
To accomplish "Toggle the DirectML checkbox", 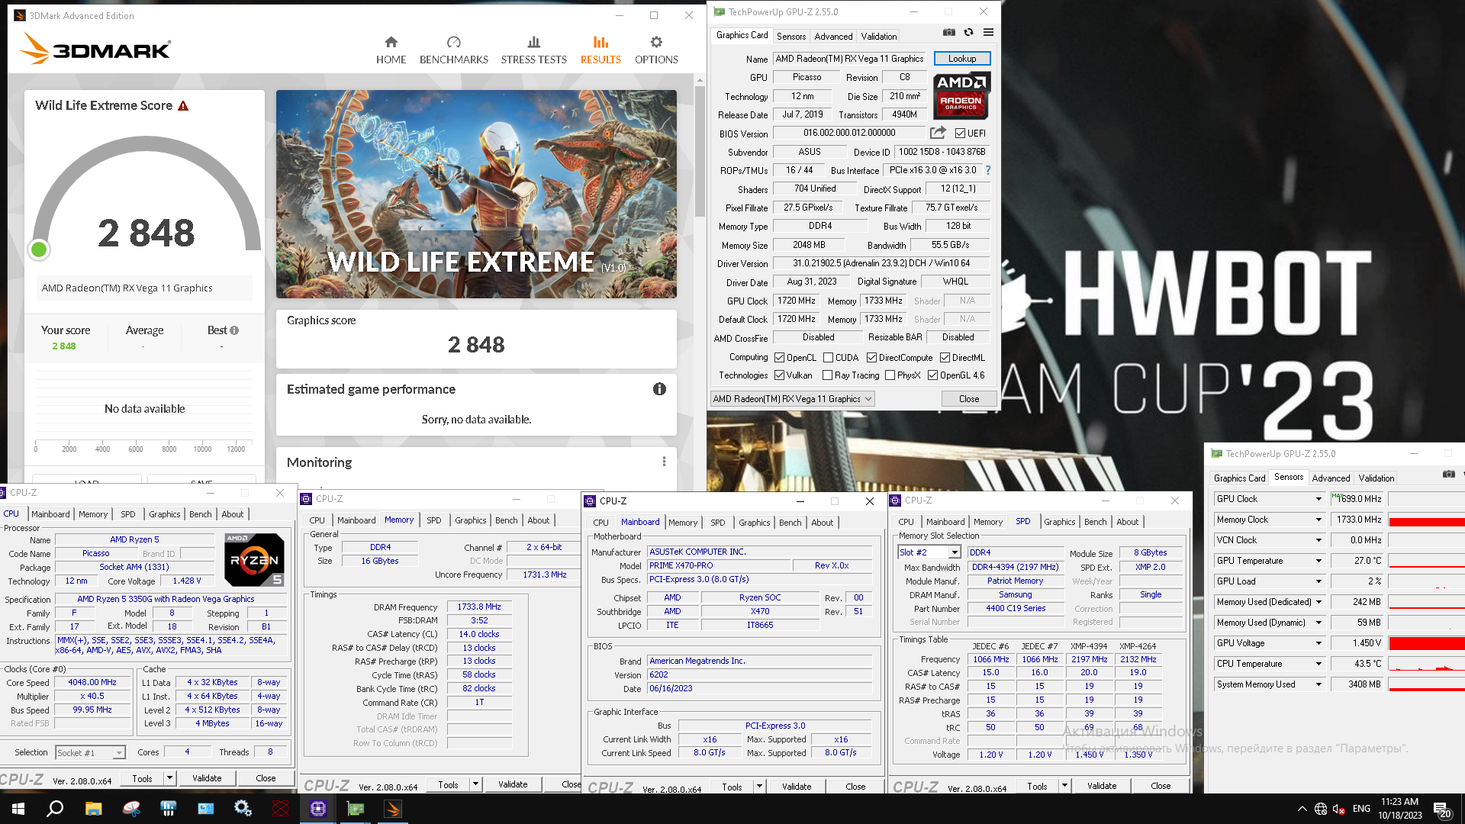I will point(945,358).
